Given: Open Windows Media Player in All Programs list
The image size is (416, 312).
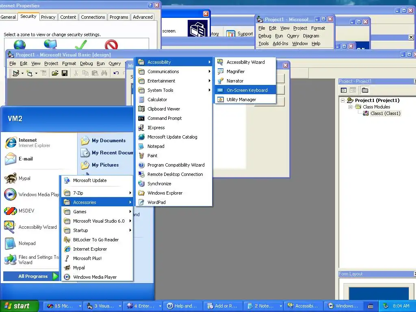Looking at the screenshot, I should 97,277.
